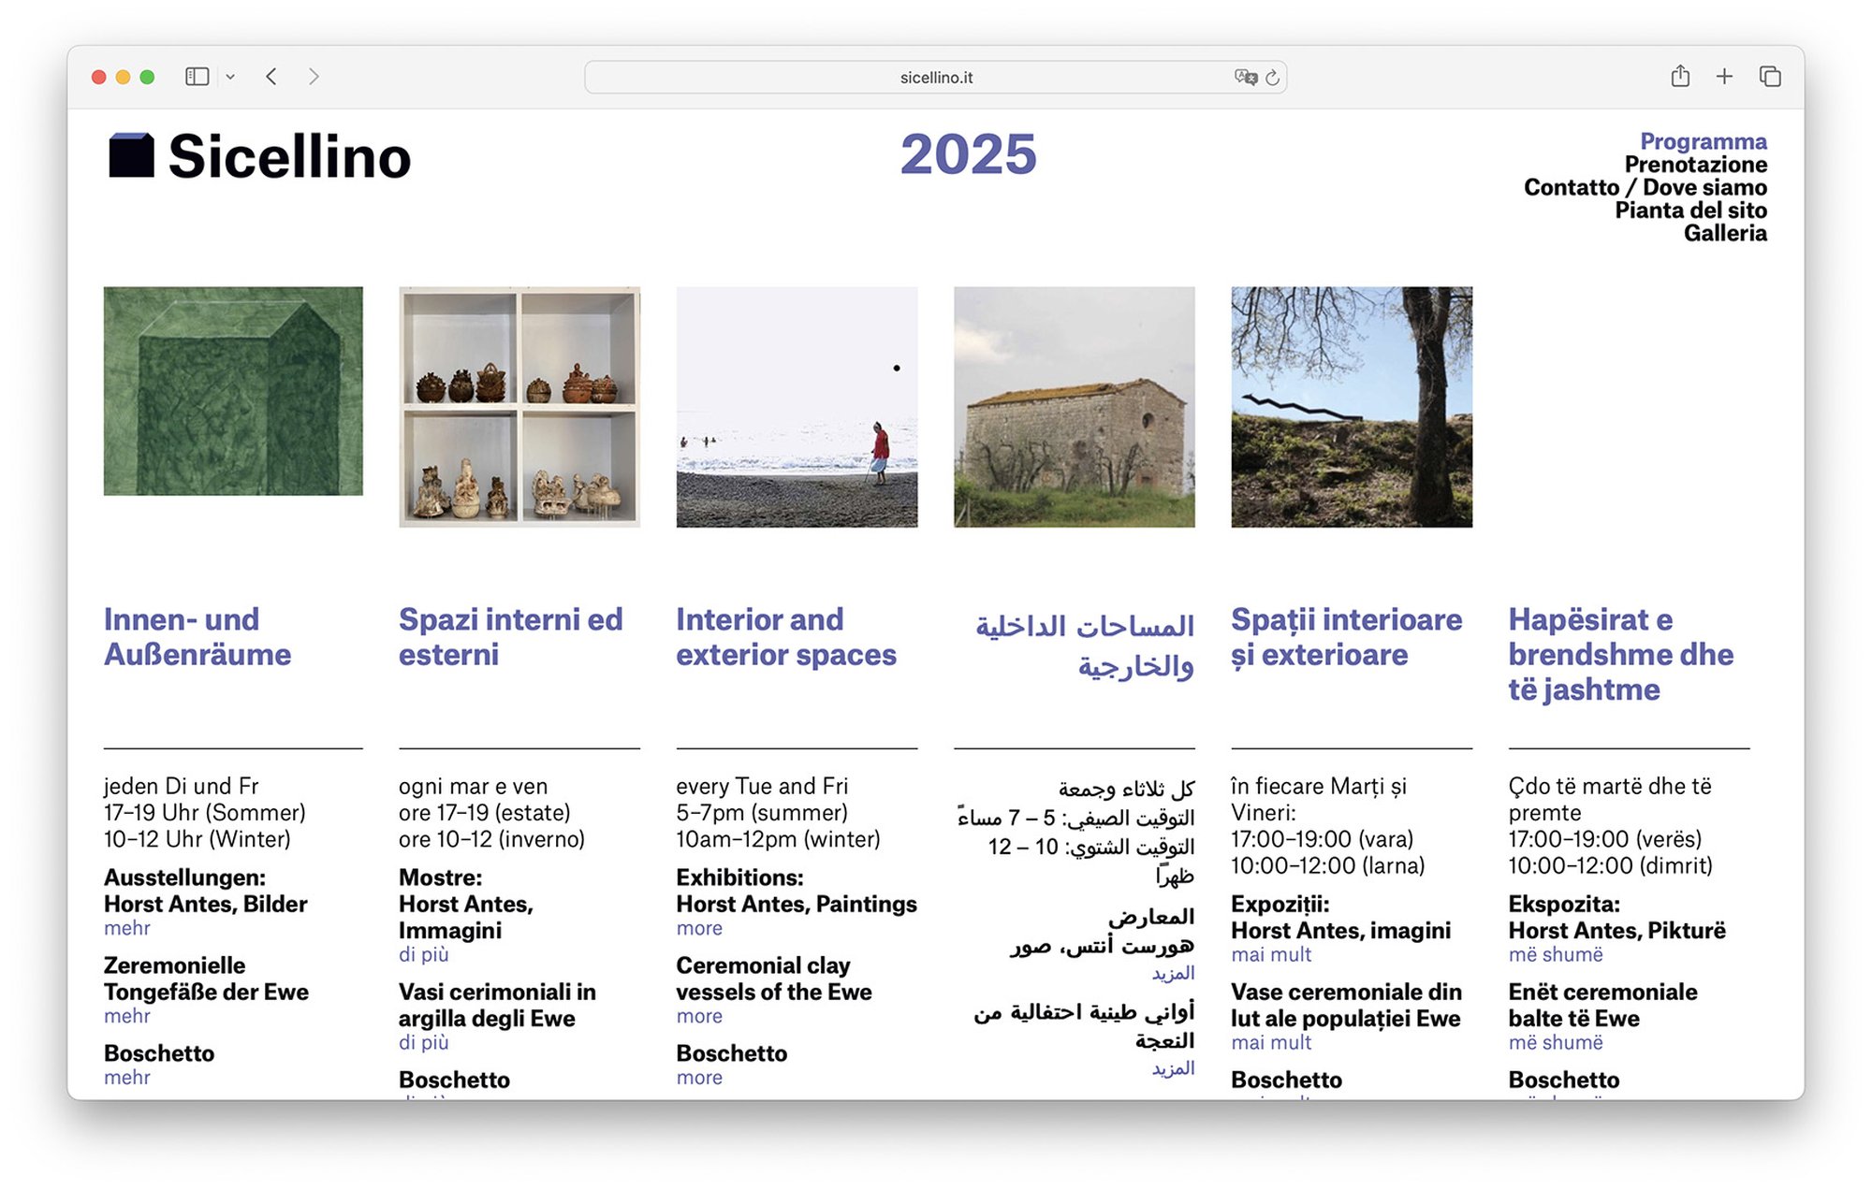This screenshot has height=1189, width=1872.
Task: Click the Sicellino logo square
Action: [131, 155]
